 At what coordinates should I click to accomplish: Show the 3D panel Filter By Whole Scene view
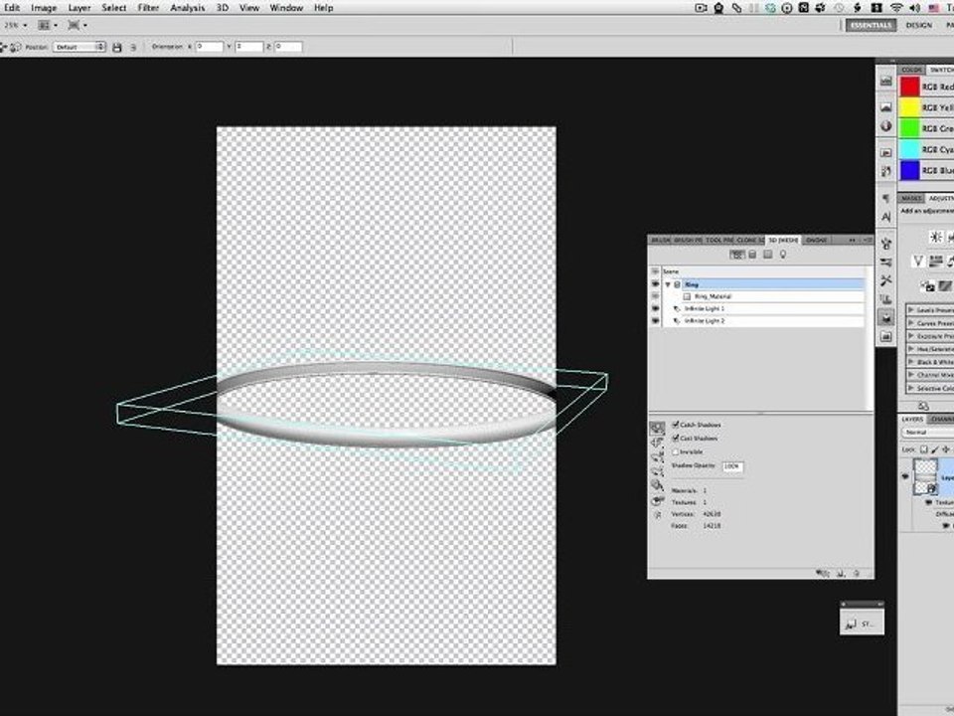coord(736,255)
